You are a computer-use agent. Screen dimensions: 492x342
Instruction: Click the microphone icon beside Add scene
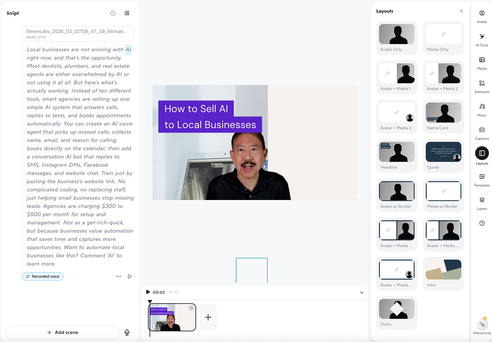pos(126,332)
